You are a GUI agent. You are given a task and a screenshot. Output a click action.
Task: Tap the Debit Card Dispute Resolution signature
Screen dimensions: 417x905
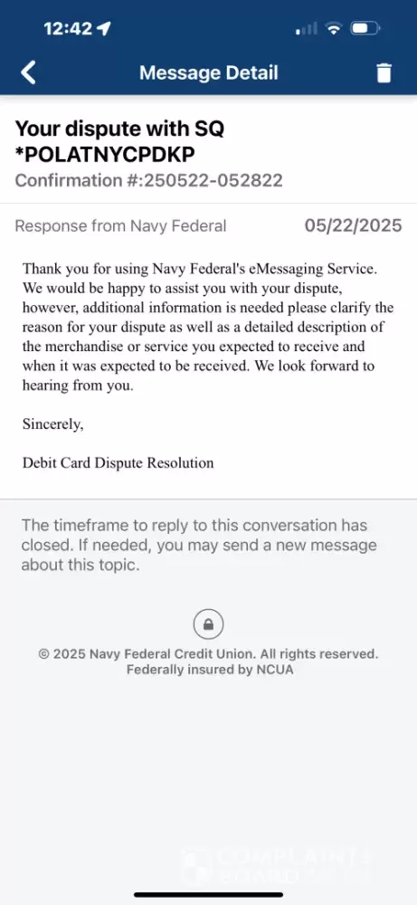(x=118, y=462)
